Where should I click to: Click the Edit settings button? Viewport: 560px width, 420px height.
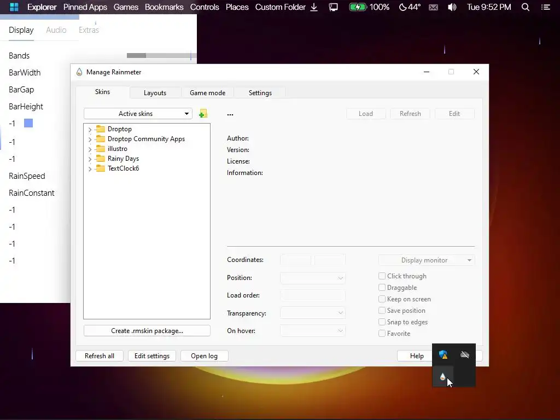[x=152, y=355]
